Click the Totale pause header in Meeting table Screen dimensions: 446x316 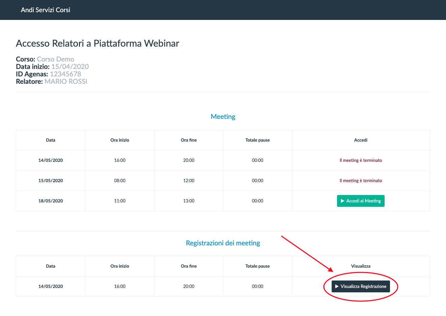[257, 140]
